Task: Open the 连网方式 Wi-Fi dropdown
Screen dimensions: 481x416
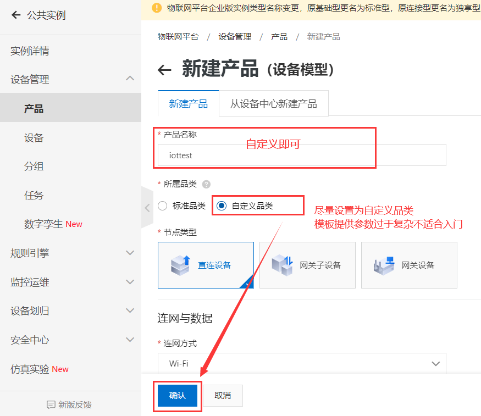Action: click(301, 363)
